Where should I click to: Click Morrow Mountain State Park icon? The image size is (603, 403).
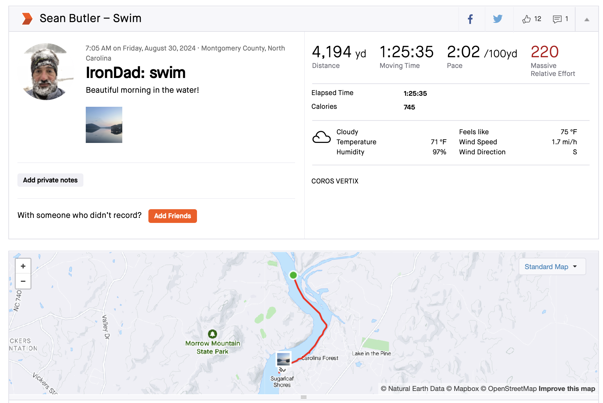pos(212,334)
